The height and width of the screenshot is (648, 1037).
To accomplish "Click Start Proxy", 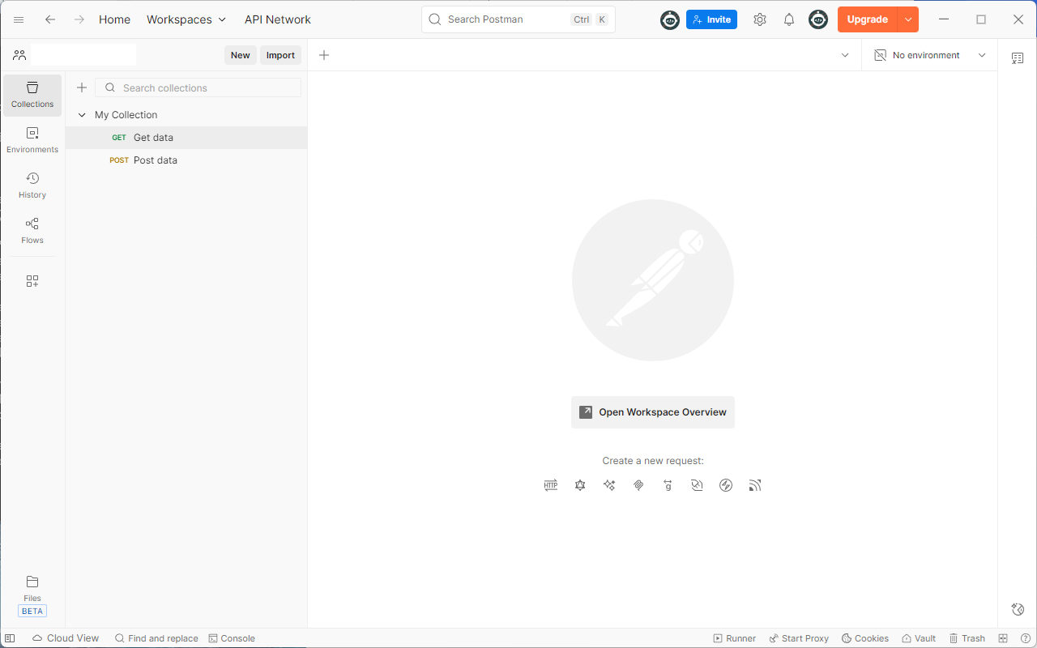I will pyautogui.click(x=799, y=638).
